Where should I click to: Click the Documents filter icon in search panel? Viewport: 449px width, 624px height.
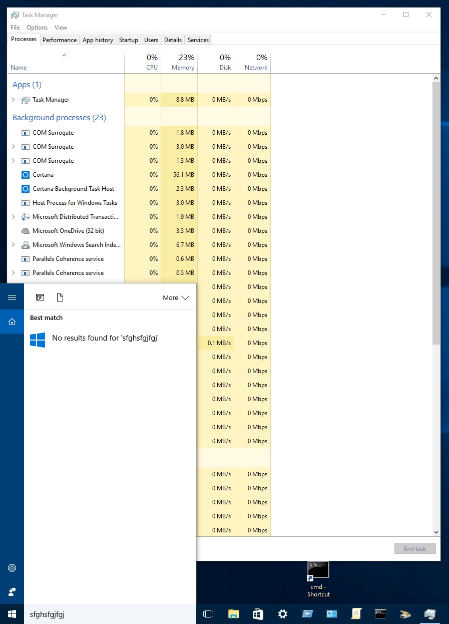60,297
